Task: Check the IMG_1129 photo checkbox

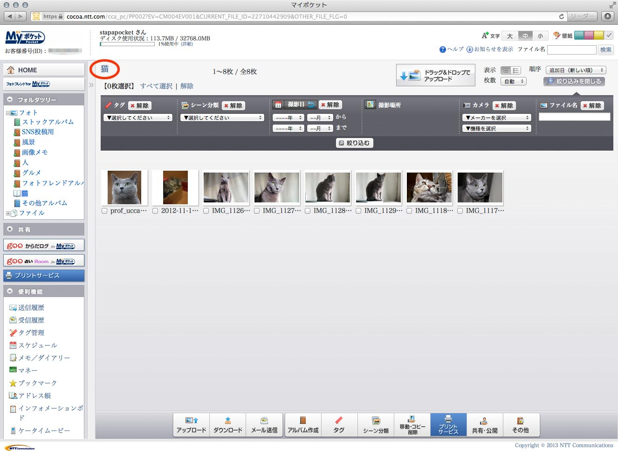Action: [x=359, y=211]
